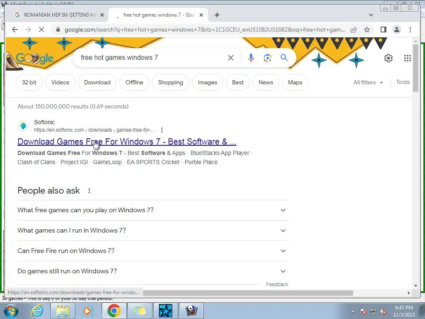Click the muted volume tray icon

(383, 312)
